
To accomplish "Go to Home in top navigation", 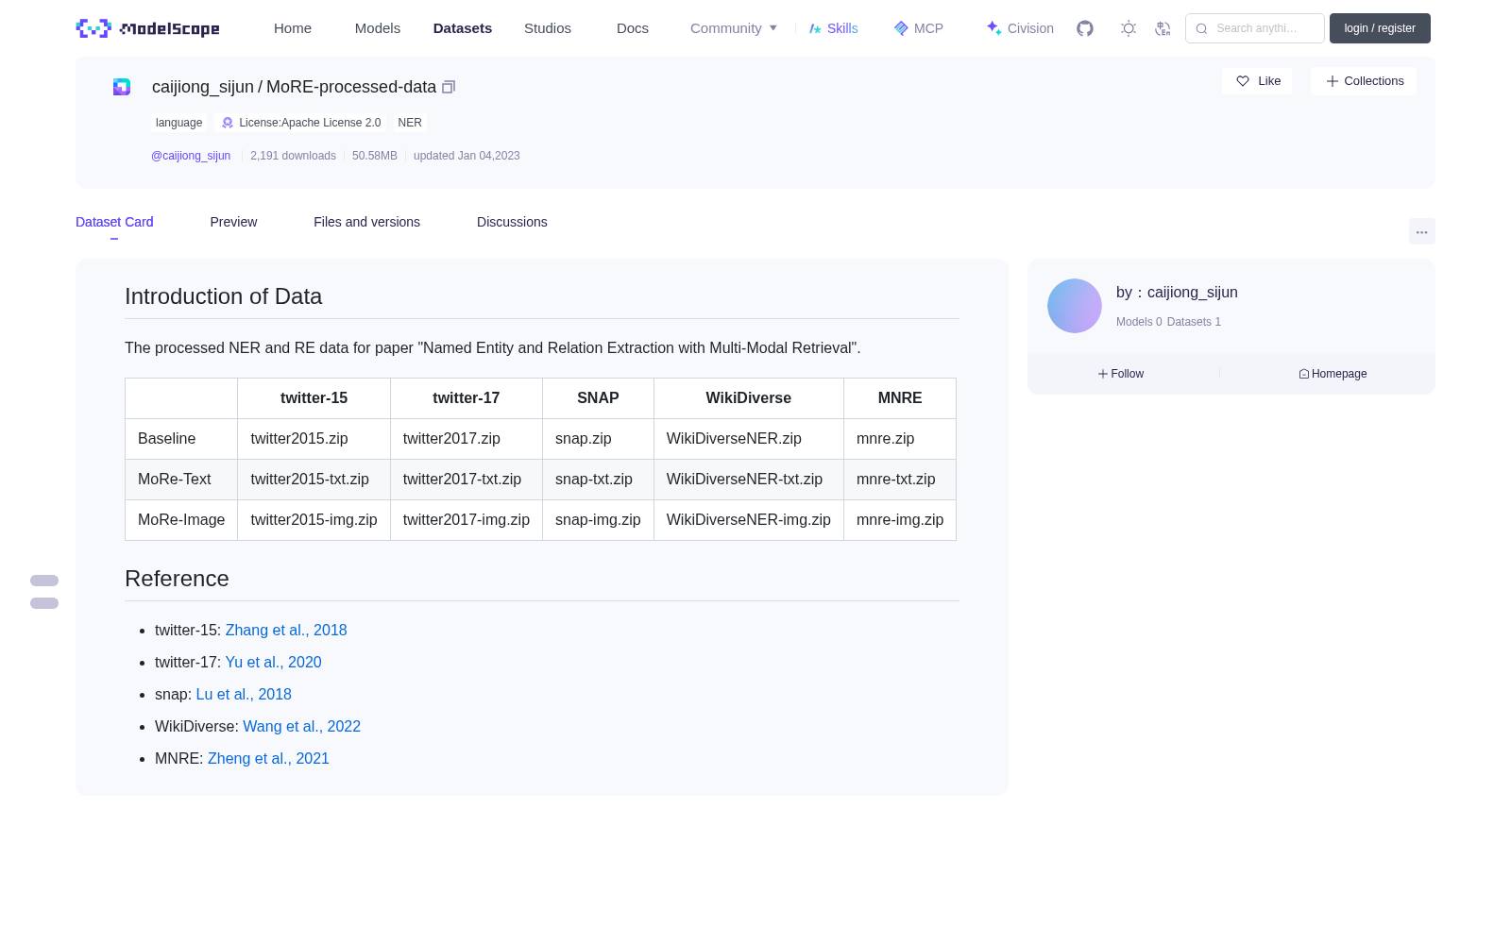I will [x=293, y=28].
